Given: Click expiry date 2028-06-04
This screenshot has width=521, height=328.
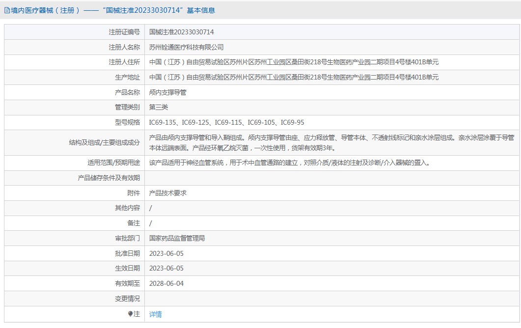Looking at the screenshot, I should (166, 283).
